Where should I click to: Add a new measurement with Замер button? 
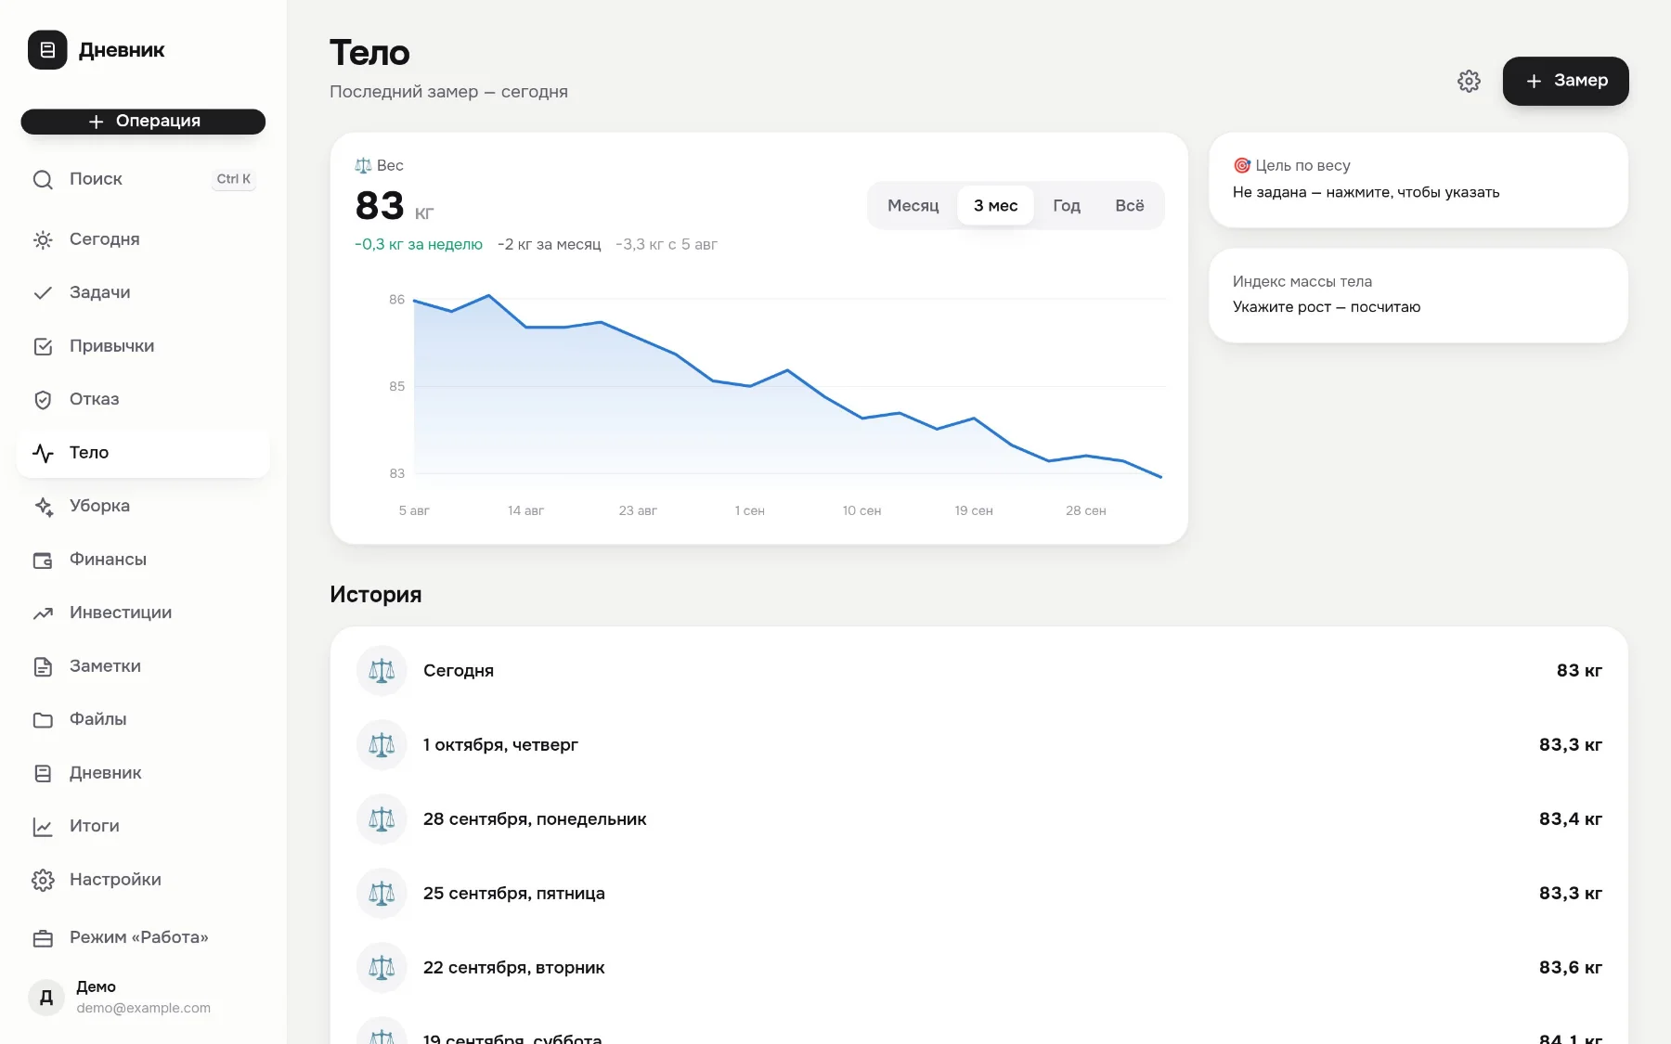(1565, 81)
